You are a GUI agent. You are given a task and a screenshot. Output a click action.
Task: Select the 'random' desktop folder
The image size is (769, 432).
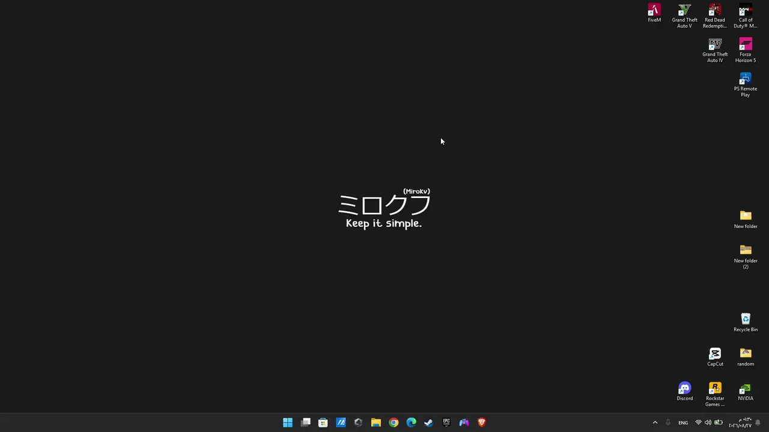tap(746, 357)
